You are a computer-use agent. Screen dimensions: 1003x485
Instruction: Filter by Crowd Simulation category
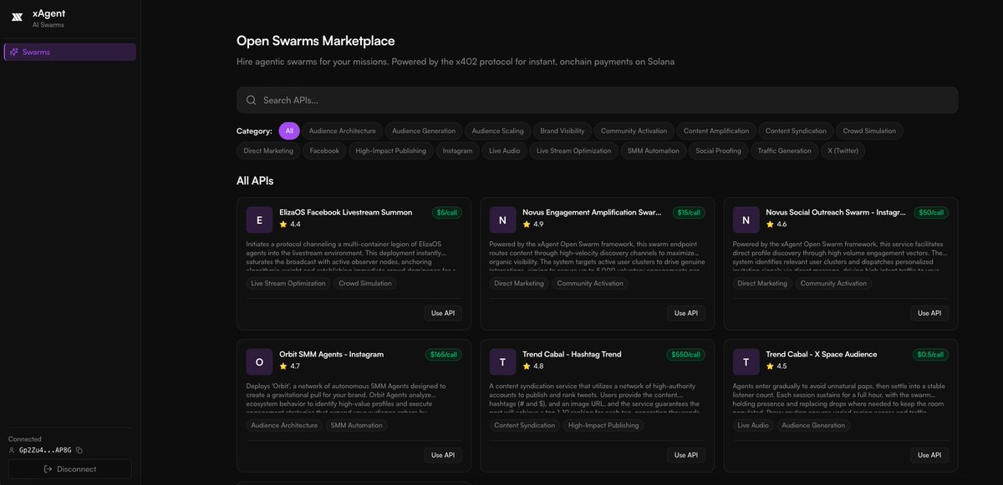[870, 131]
